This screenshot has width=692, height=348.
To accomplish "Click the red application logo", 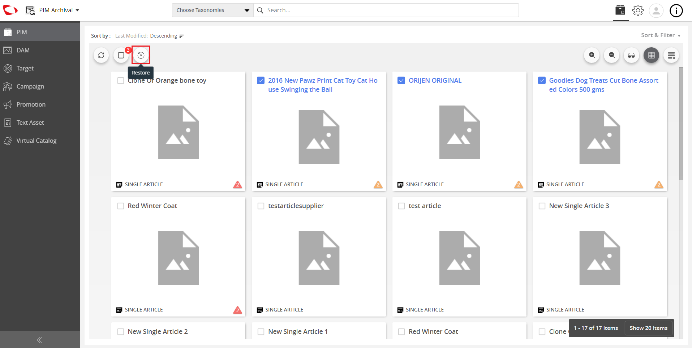I will 10,10.
